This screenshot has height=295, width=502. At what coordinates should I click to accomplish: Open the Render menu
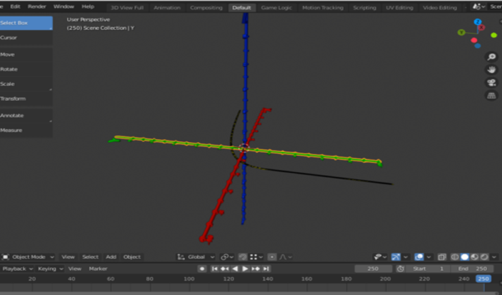(x=37, y=6)
